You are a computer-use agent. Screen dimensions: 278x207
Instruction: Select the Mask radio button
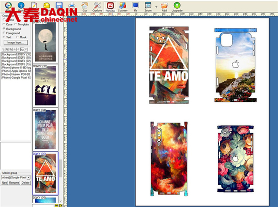pos(21,37)
